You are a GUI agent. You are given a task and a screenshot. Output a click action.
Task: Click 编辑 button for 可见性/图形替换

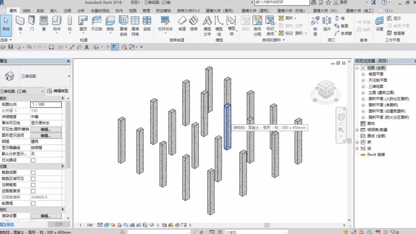[x=46, y=129]
